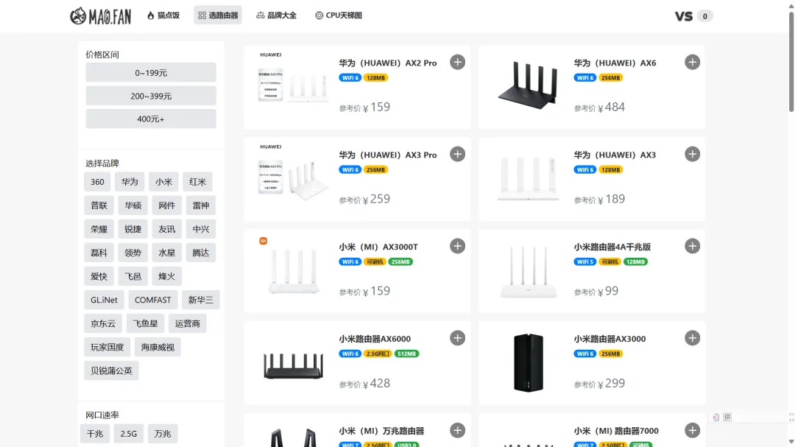Choose the 中兴 brand tag
795x447 pixels.
pos(201,229)
